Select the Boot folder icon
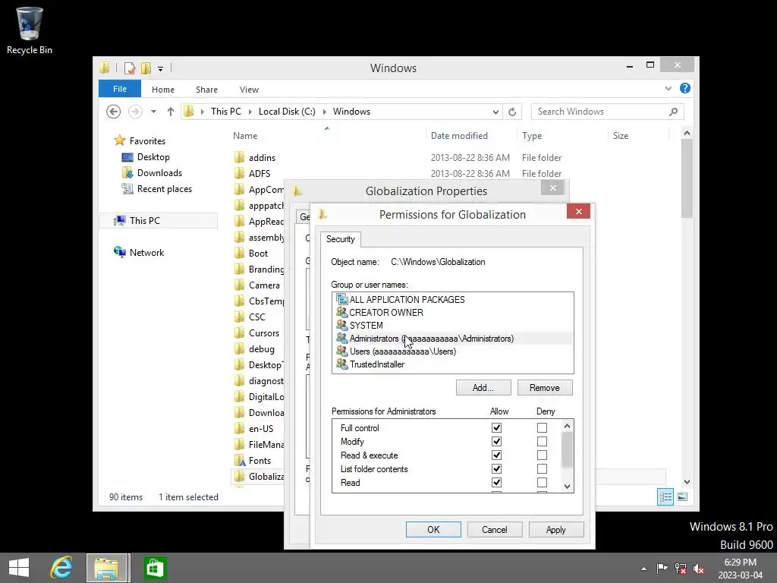This screenshot has height=583, width=777. (x=239, y=254)
